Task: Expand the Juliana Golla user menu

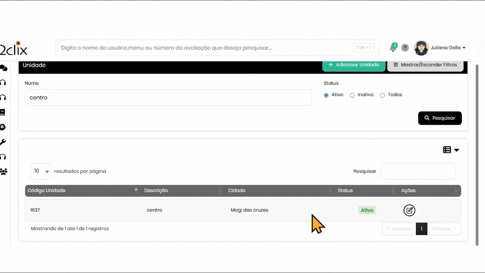Action: point(448,48)
